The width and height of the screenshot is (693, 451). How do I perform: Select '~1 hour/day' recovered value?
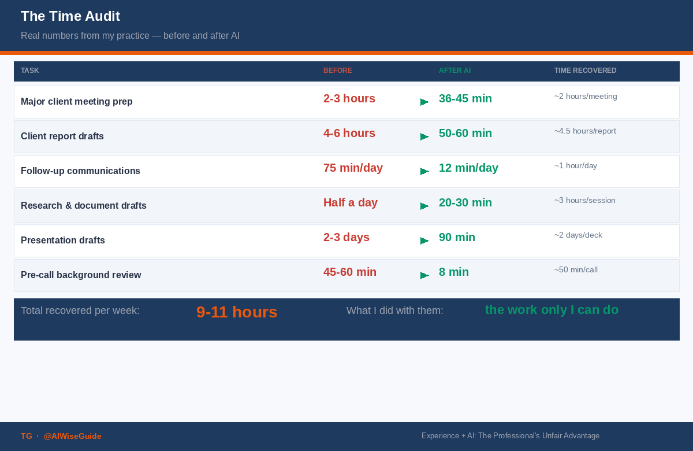click(x=576, y=166)
